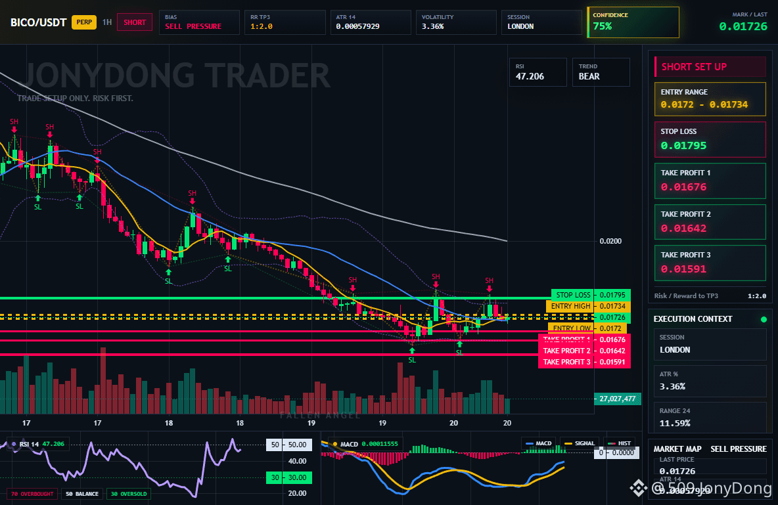Click the green 0.01726 current price tag
The width and height of the screenshot is (778, 505).
click(x=612, y=317)
